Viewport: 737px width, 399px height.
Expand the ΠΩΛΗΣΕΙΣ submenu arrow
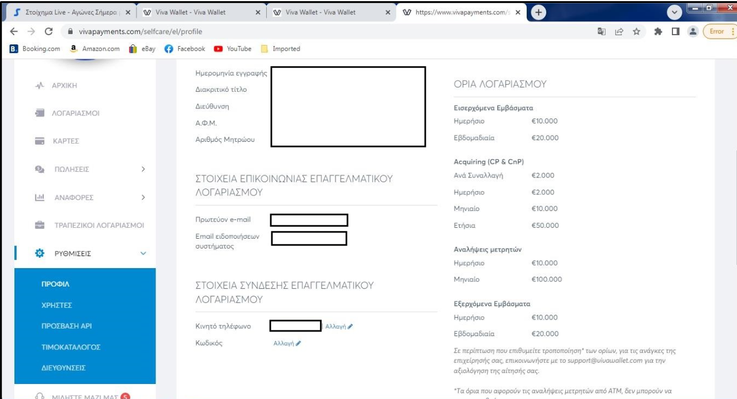pyautogui.click(x=143, y=170)
